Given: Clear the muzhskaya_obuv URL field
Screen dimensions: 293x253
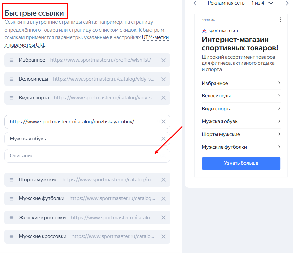Looking at the screenshot, I should click(x=163, y=122).
